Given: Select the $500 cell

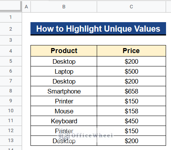Looking at the screenshot, I should (131, 71).
